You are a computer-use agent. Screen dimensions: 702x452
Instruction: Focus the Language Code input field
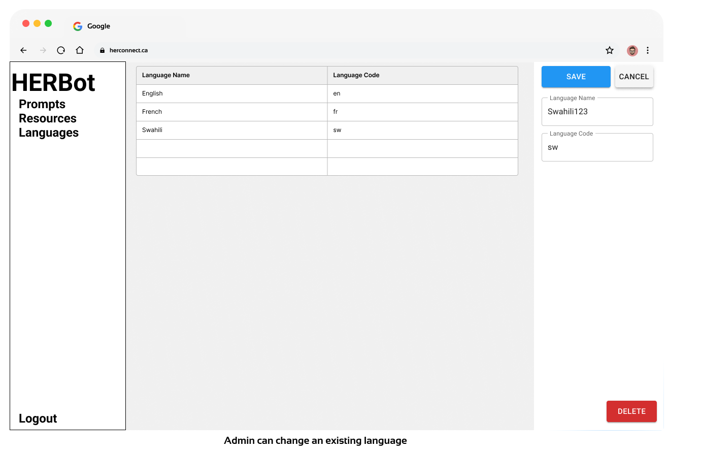pyautogui.click(x=597, y=148)
